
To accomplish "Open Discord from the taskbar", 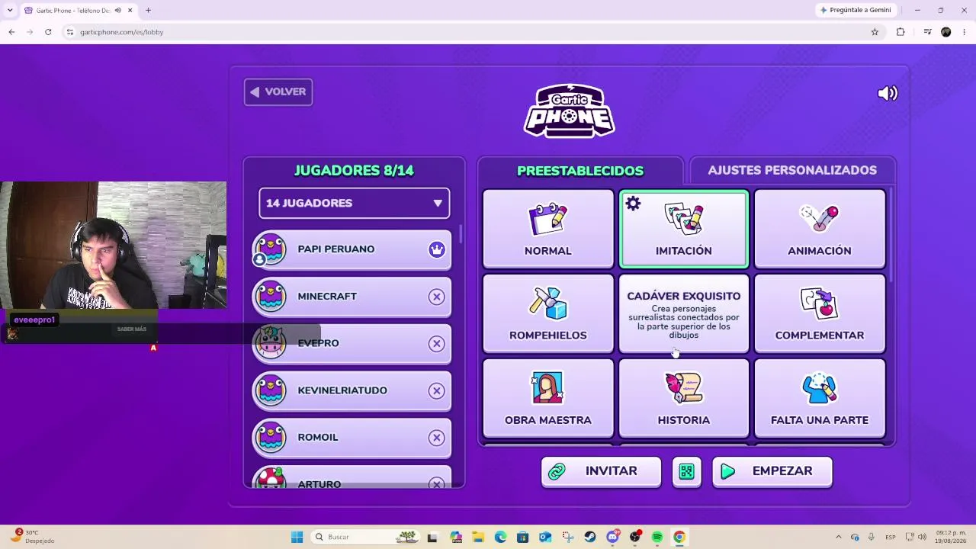I will pyautogui.click(x=612, y=537).
